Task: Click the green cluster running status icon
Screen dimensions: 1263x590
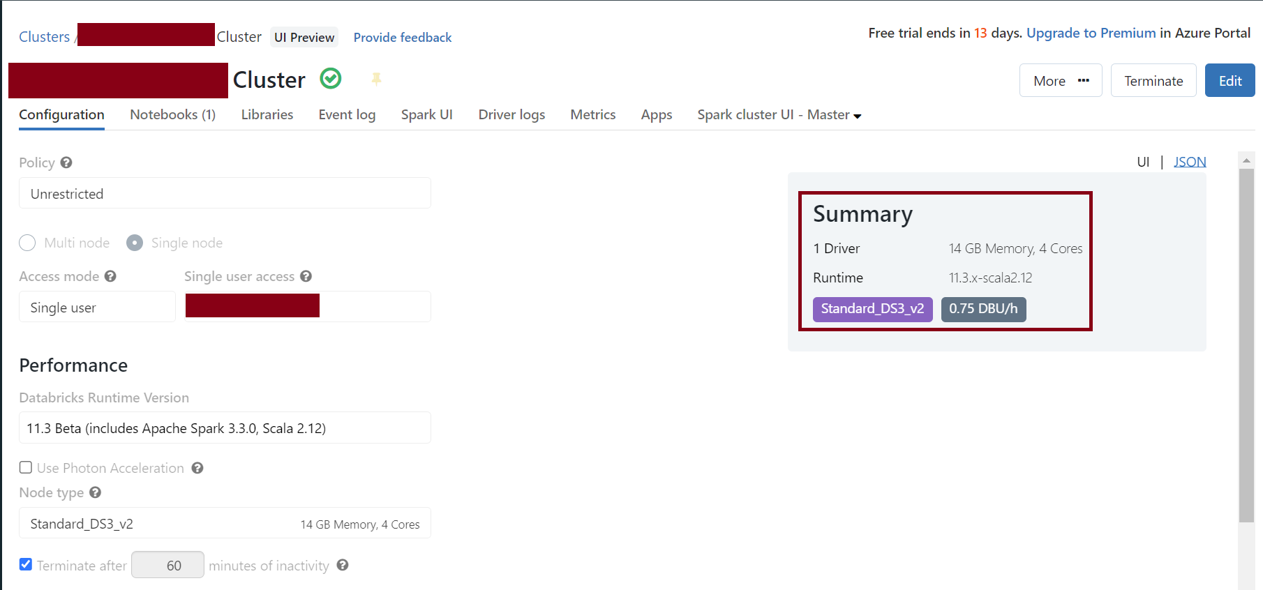Action: click(331, 79)
